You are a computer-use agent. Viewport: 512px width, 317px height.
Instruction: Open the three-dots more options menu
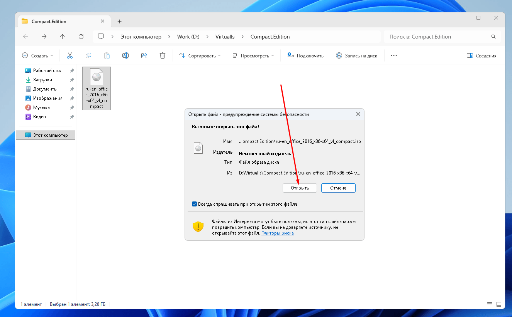tap(394, 55)
